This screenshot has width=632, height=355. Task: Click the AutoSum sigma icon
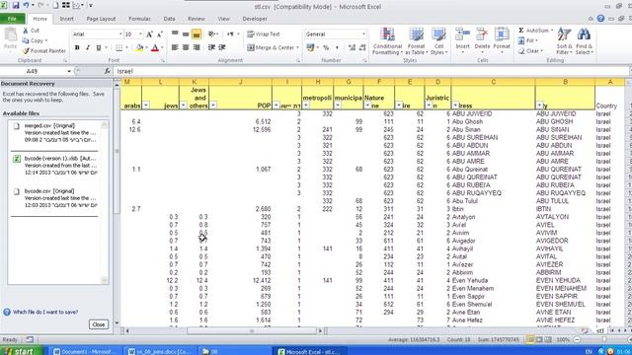pos(521,31)
